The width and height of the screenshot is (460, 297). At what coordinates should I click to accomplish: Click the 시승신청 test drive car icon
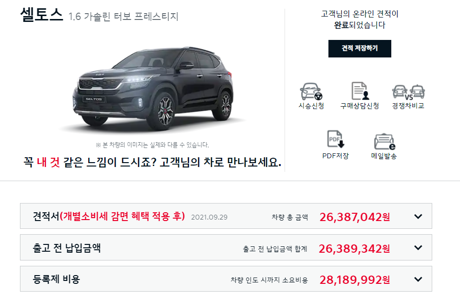311,92
